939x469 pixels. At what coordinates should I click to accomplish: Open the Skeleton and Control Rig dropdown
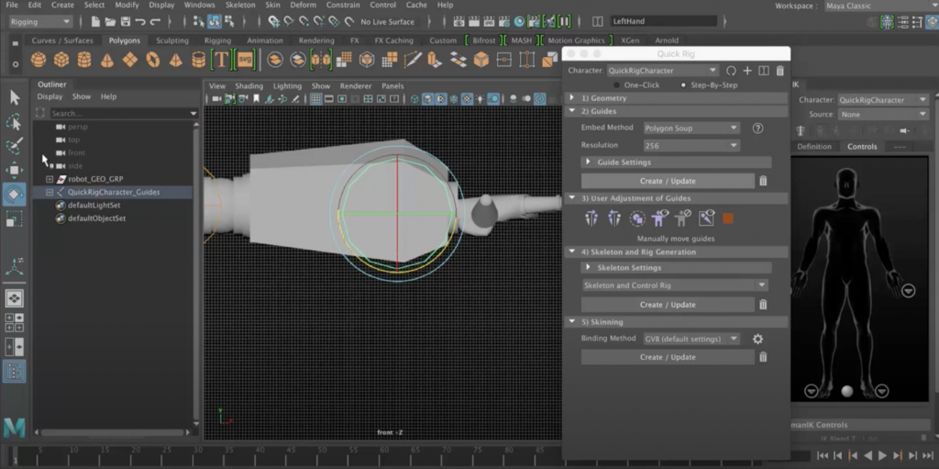[x=674, y=285]
